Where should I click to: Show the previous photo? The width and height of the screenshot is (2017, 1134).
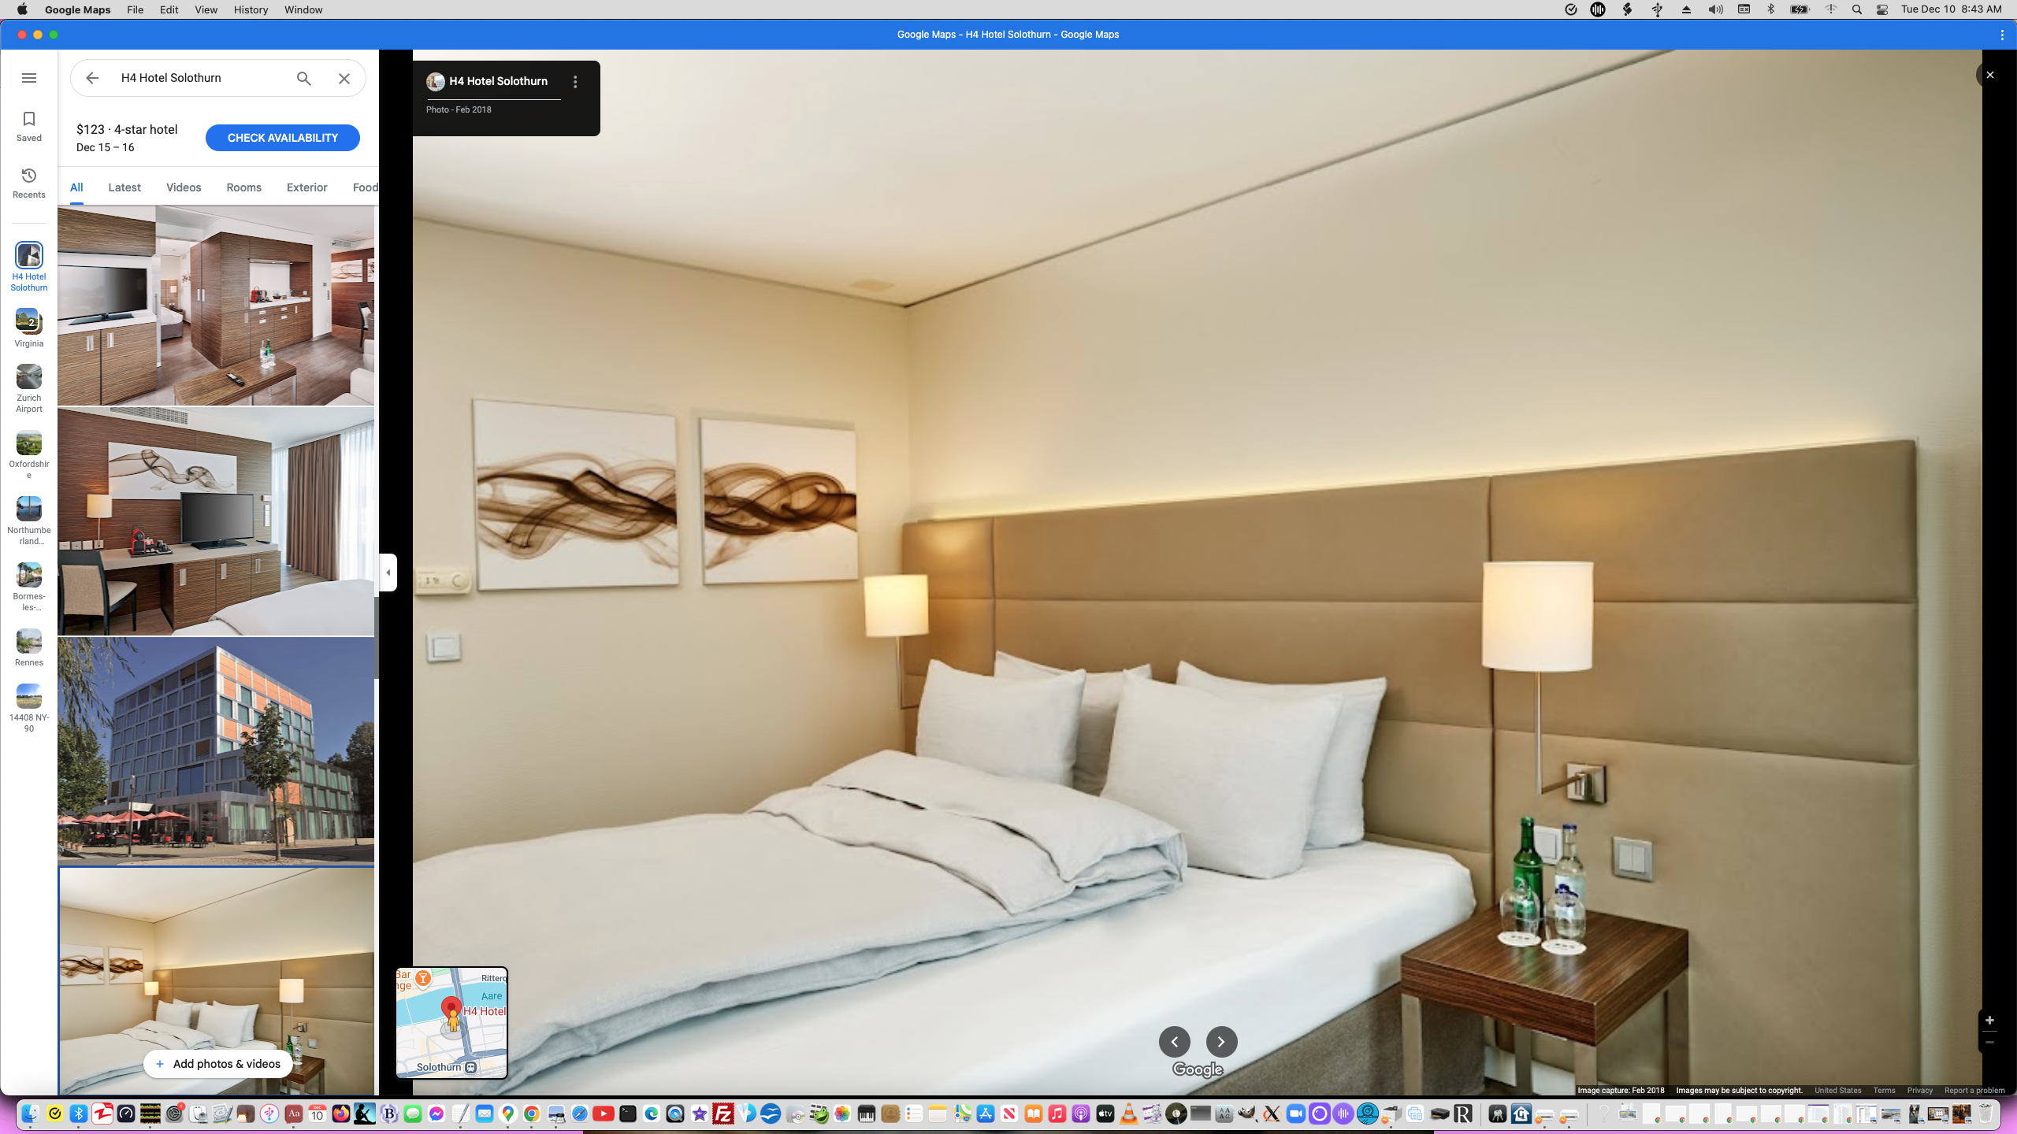click(x=1174, y=1041)
